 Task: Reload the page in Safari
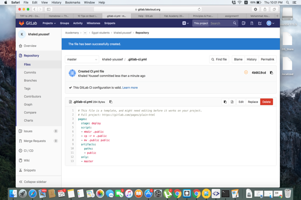coord(199,9)
